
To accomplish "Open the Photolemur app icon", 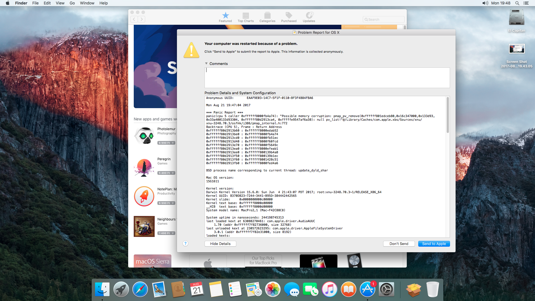I will pos(144,136).
